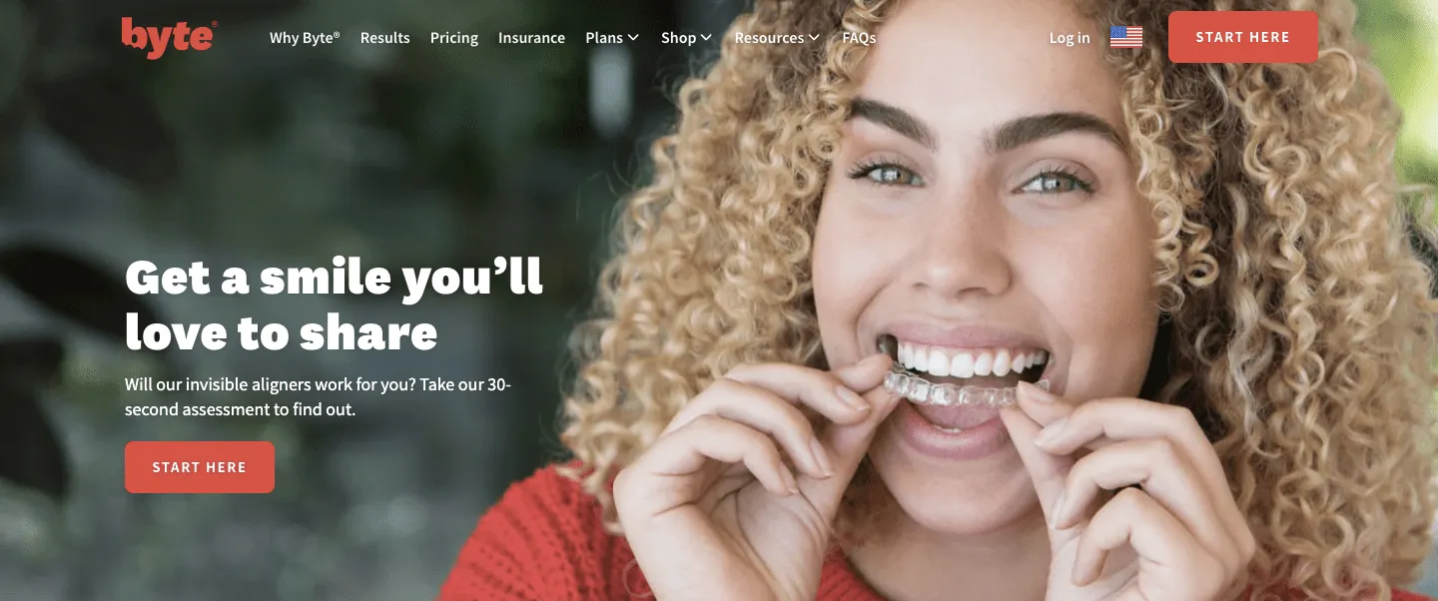Open the FAQs page
1438x601 pixels.
point(859,38)
